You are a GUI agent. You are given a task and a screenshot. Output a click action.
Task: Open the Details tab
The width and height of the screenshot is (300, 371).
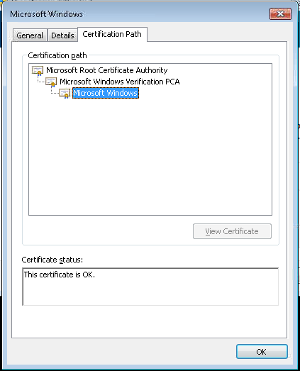[x=62, y=35]
